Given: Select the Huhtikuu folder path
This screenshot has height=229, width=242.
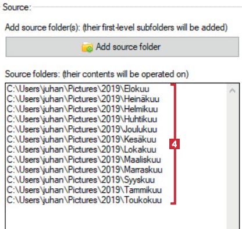Looking at the screenshot, I should (82, 119).
